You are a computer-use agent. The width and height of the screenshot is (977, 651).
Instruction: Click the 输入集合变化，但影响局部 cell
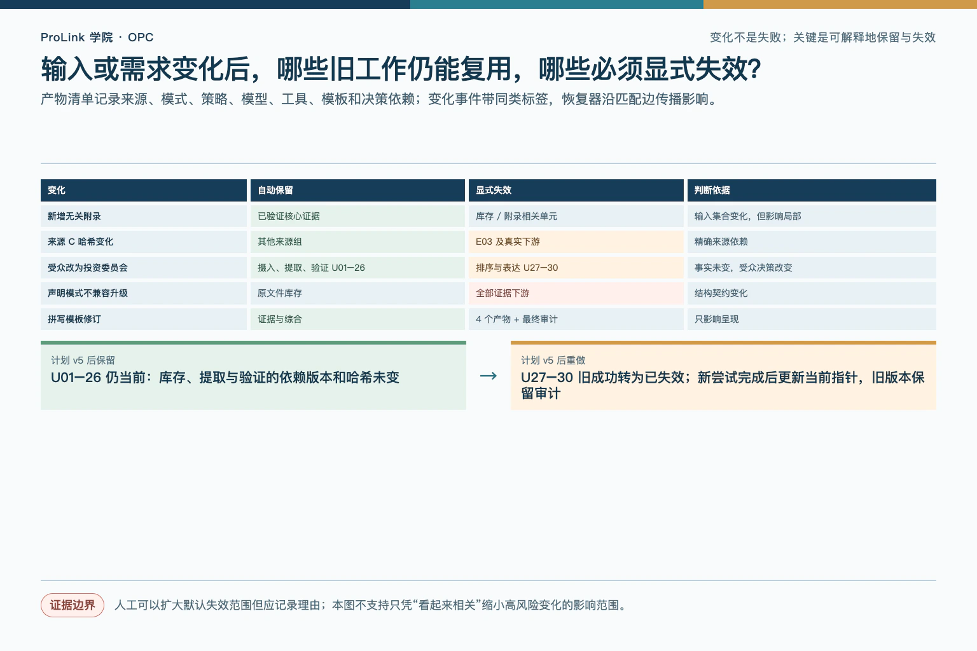812,216
